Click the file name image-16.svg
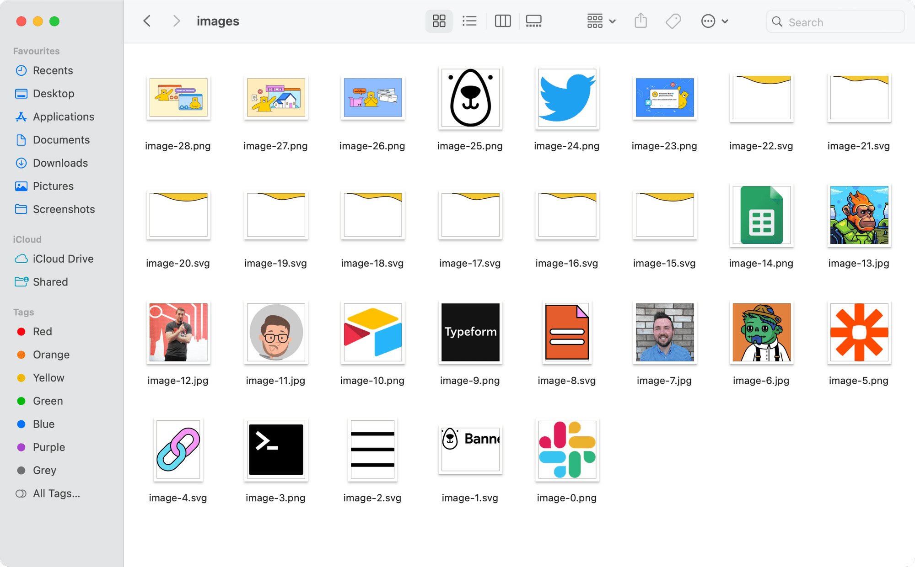Image resolution: width=915 pixels, height=567 pixels. click(567, 264)
